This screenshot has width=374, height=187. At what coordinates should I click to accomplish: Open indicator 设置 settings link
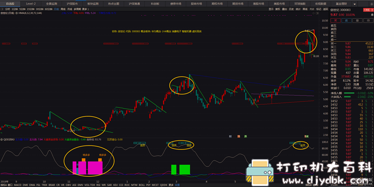click(177, 185)
